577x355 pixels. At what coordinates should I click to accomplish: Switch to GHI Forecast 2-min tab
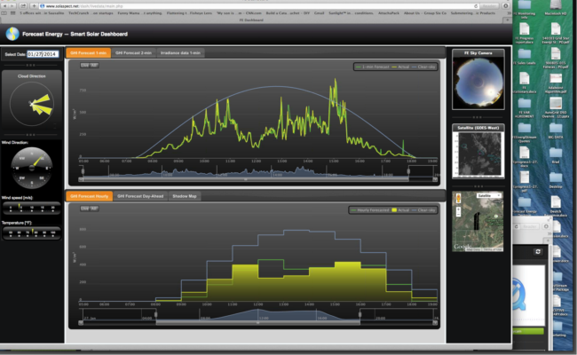click(134, 53)
